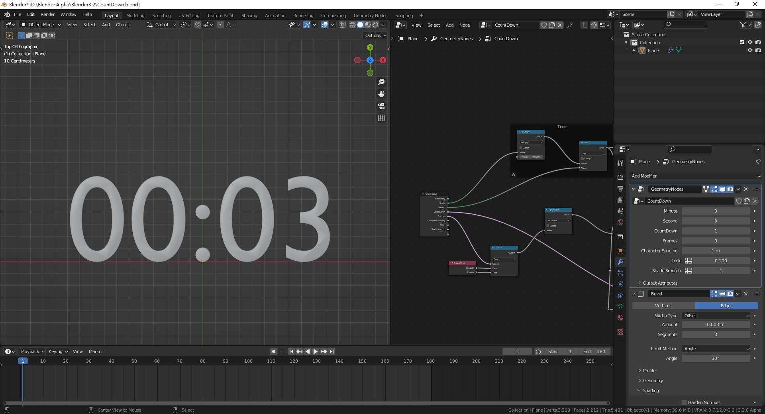Click the Bevel Amount value field
765x414 pixels.
715,324
